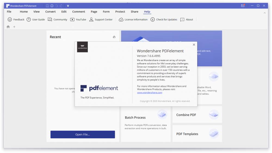The height and width of the screenshot is (153, 272).
Task: Open the Combine PDF card
Action: coord(197,114)
